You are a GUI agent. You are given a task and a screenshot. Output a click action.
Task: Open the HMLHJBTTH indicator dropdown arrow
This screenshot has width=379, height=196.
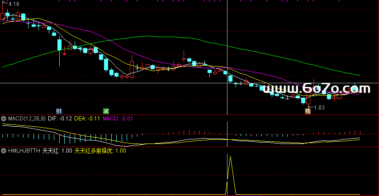(x=4, y=151)
